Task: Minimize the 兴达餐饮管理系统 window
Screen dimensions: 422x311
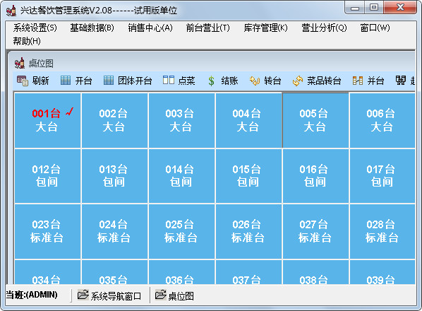Action: (x=355, y=8)
